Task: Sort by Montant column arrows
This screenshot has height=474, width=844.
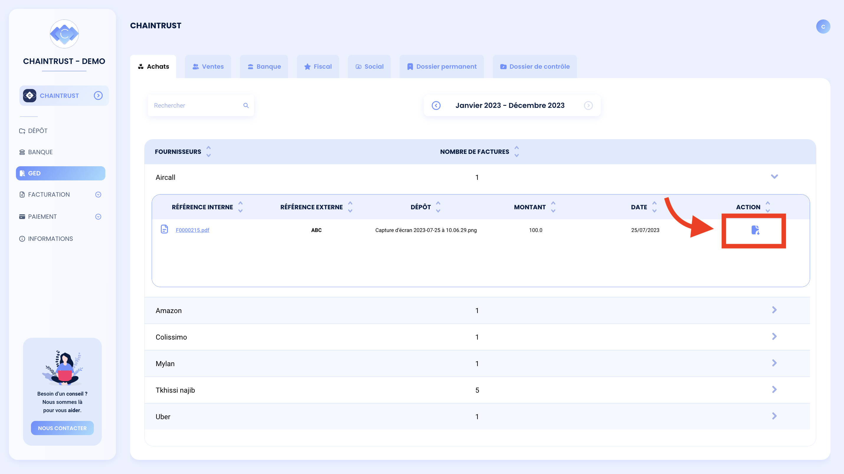Action: pyautogui.click(x=553, y=207)
